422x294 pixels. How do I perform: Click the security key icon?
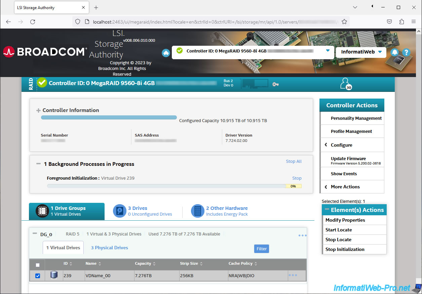[276, 84]
